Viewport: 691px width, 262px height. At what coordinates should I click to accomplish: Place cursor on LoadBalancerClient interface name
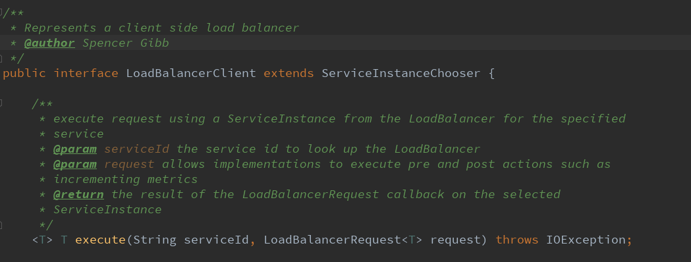pyautogui.click(x=191, y=73)
